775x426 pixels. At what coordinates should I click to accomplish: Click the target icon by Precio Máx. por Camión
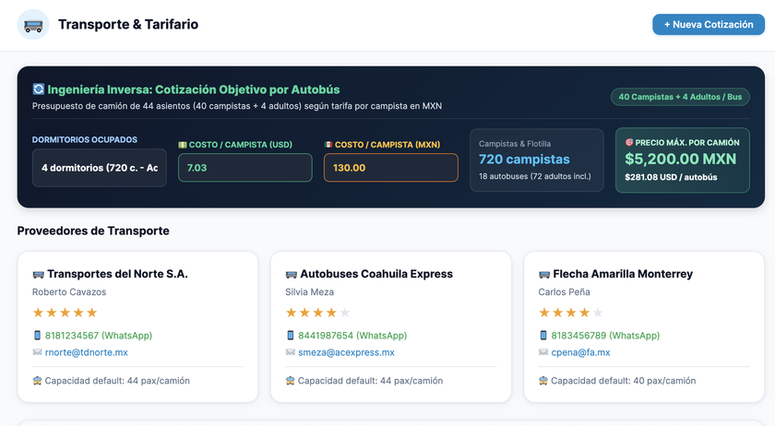[629, 142]
